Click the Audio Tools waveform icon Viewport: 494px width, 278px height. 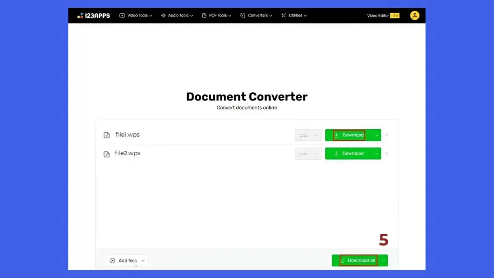[x=163, y=15]
